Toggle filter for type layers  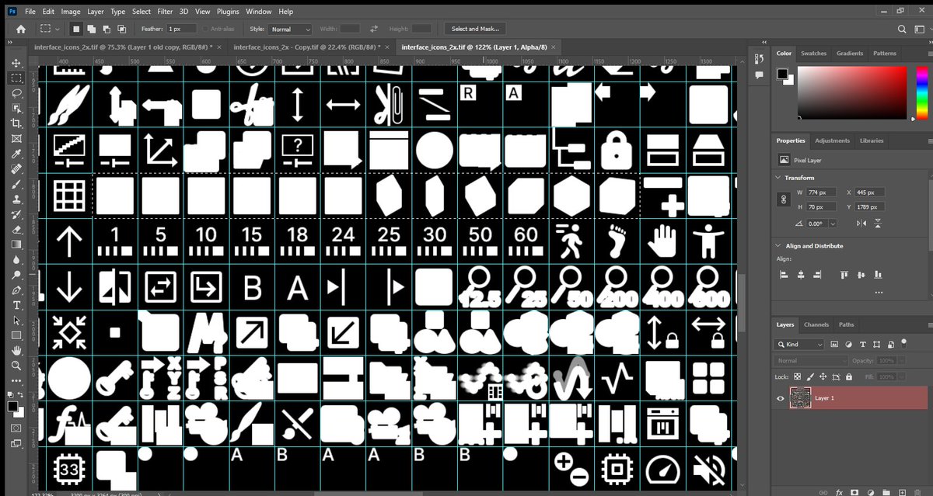click(864, 344)
